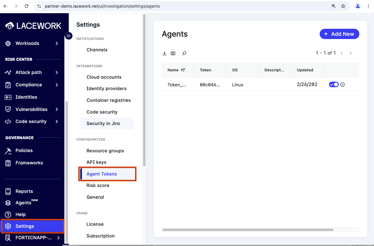Open the table column chooser icon
This screenshot has height=246, width=374.
click(x=173, y=53)
